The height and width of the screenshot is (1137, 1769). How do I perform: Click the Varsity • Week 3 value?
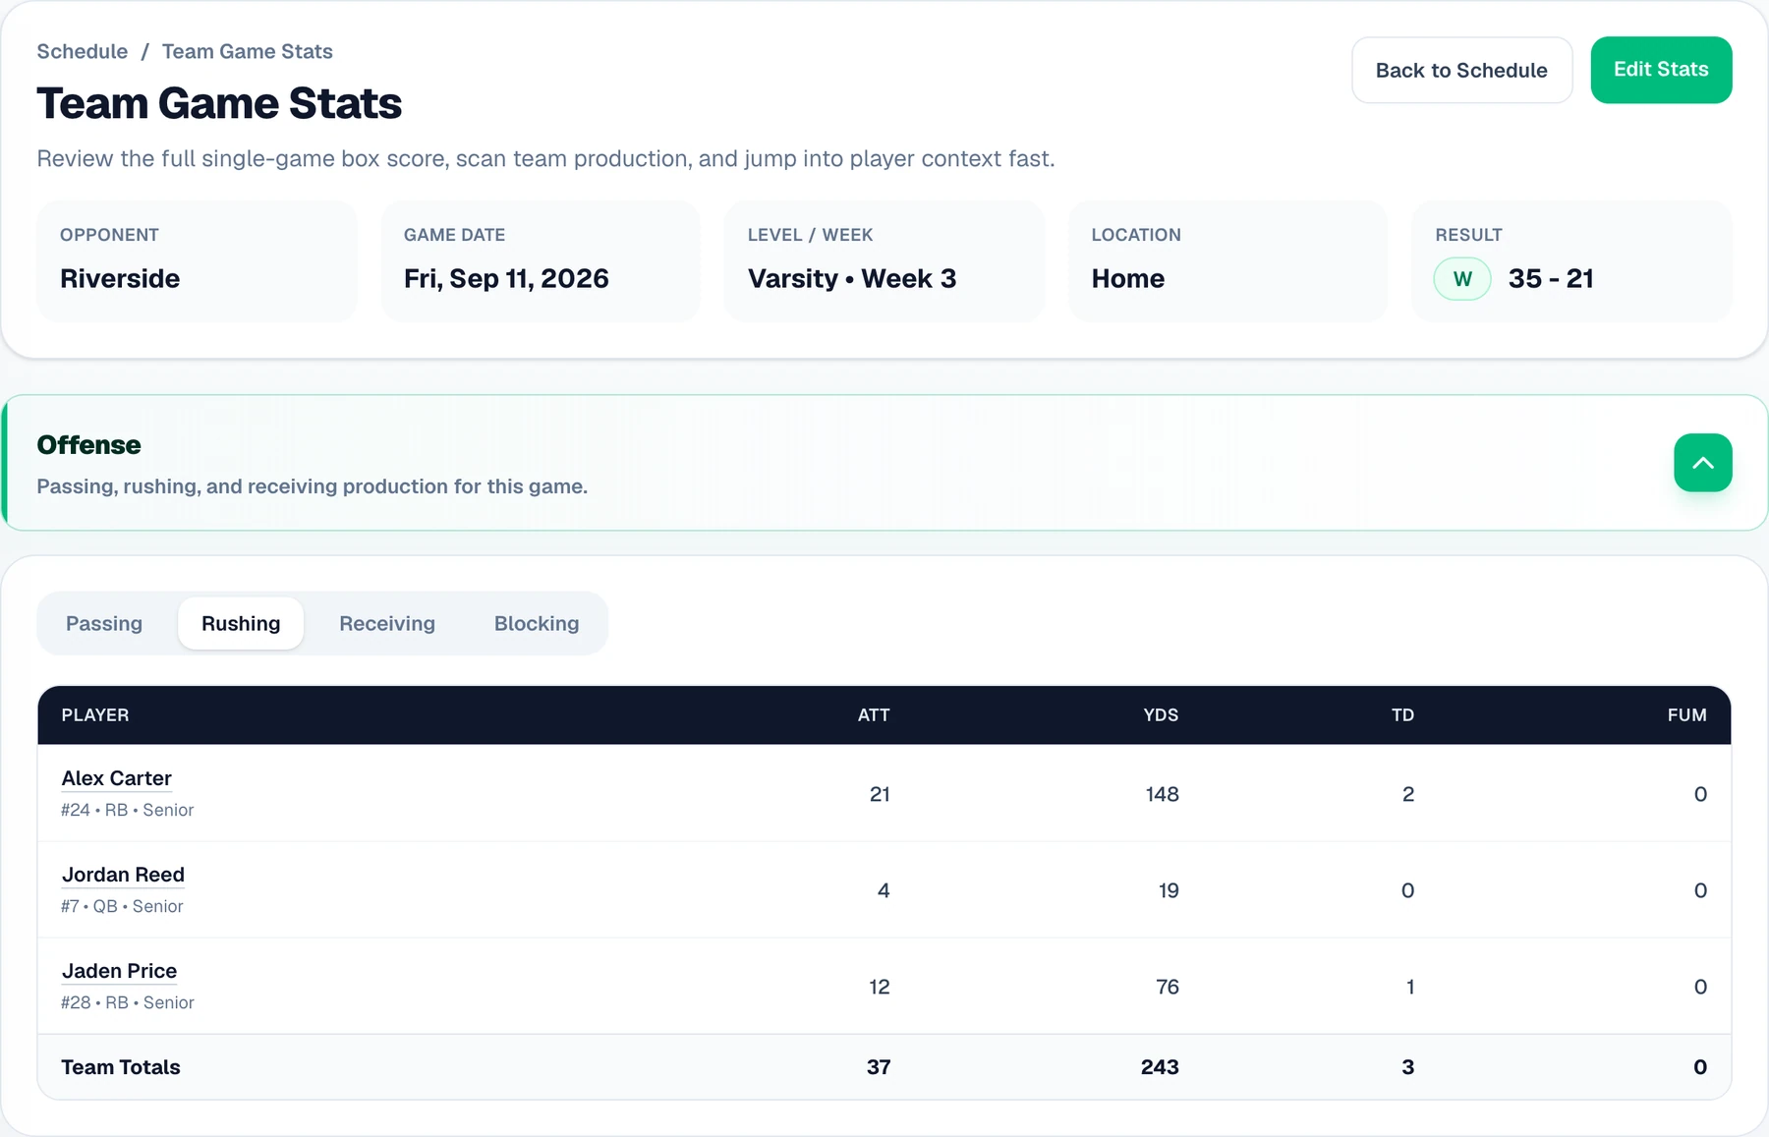(x=852, y=279)
